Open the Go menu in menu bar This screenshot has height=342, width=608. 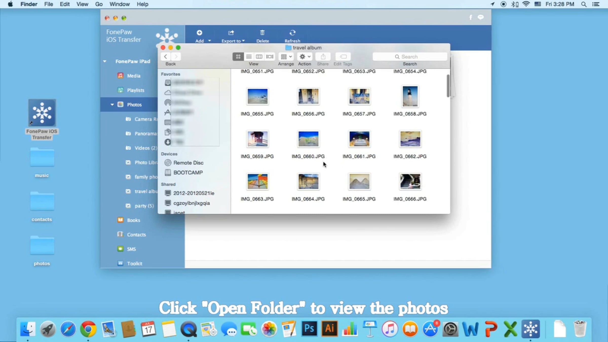(x=99, y=4)
